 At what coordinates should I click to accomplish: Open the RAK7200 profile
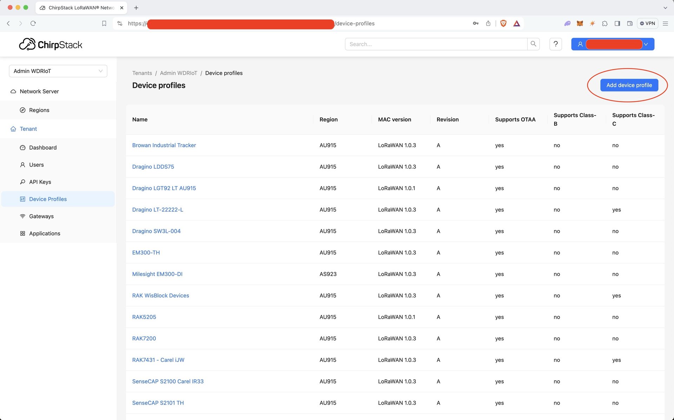(x=144, y=339)
